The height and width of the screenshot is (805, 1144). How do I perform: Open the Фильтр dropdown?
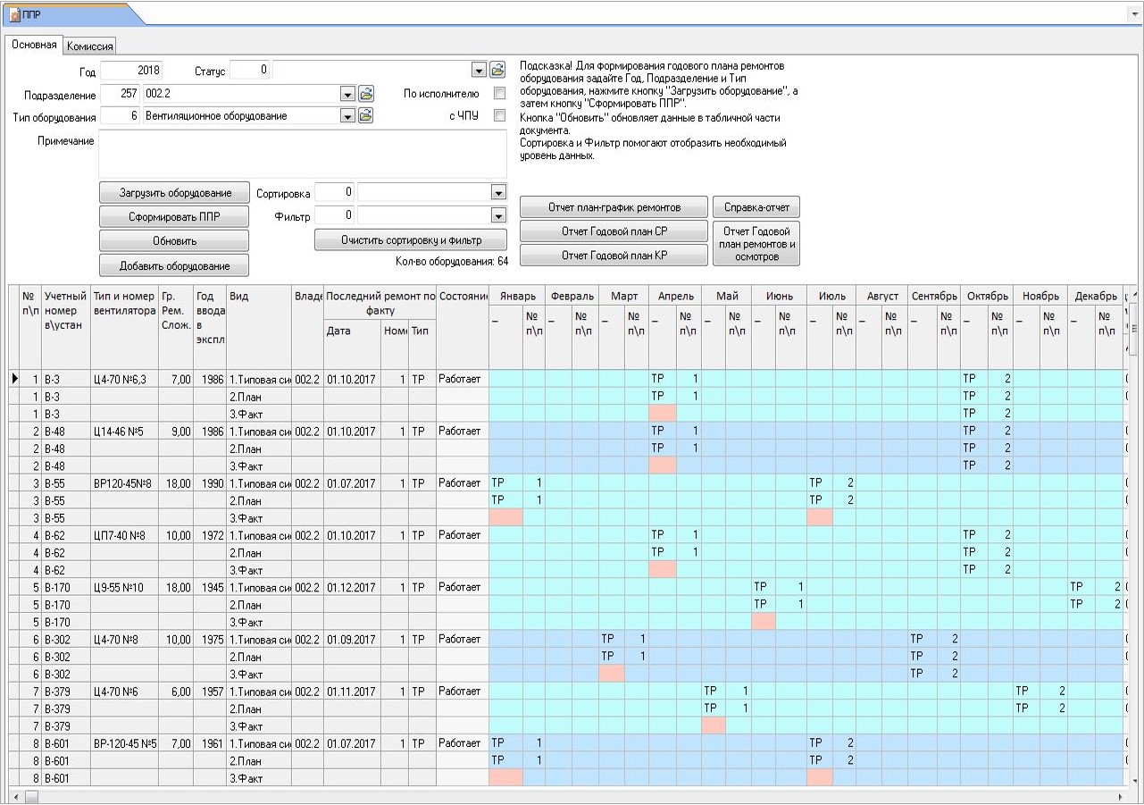[x=498, y=215]
